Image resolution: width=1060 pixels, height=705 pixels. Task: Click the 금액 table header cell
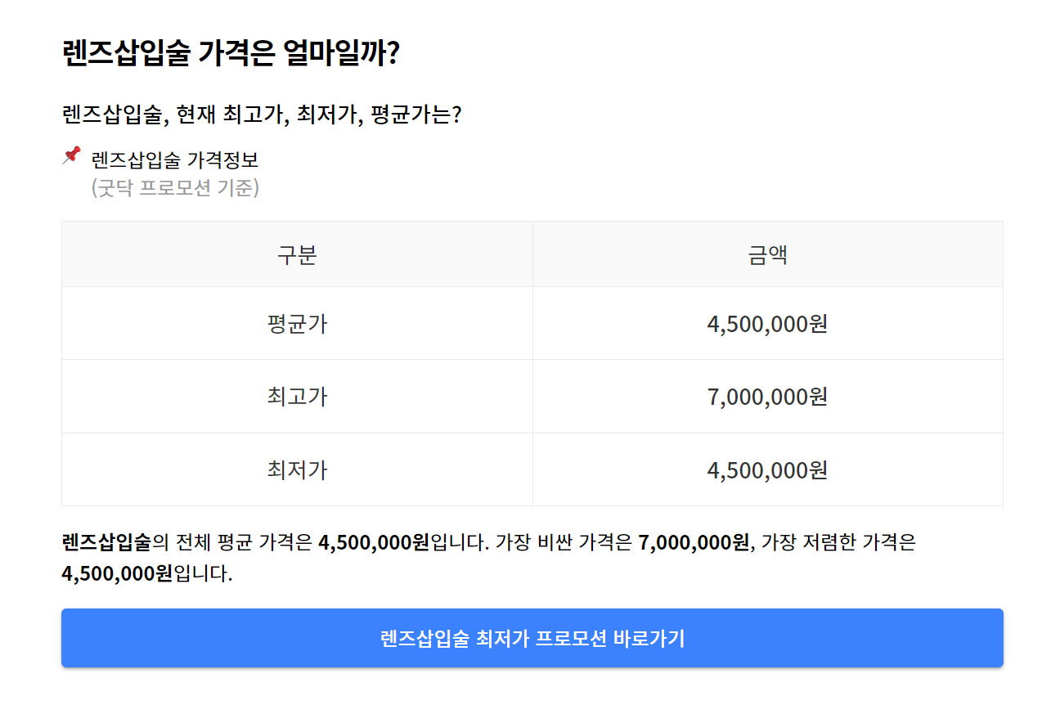pos(767,254)
